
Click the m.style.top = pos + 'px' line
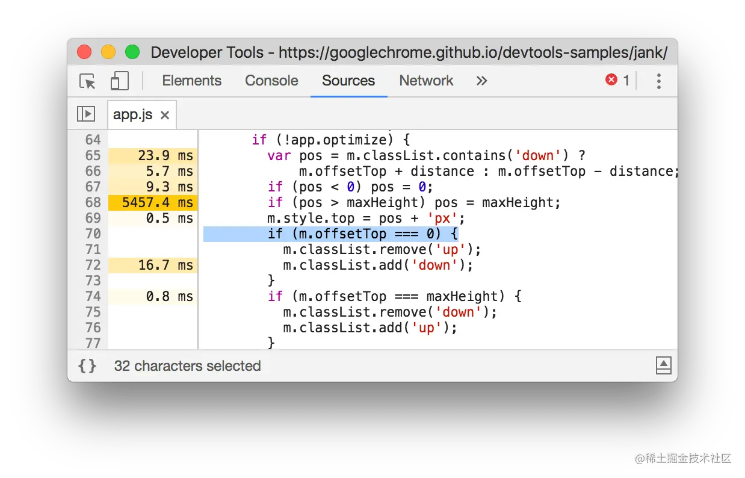(366, 218)
